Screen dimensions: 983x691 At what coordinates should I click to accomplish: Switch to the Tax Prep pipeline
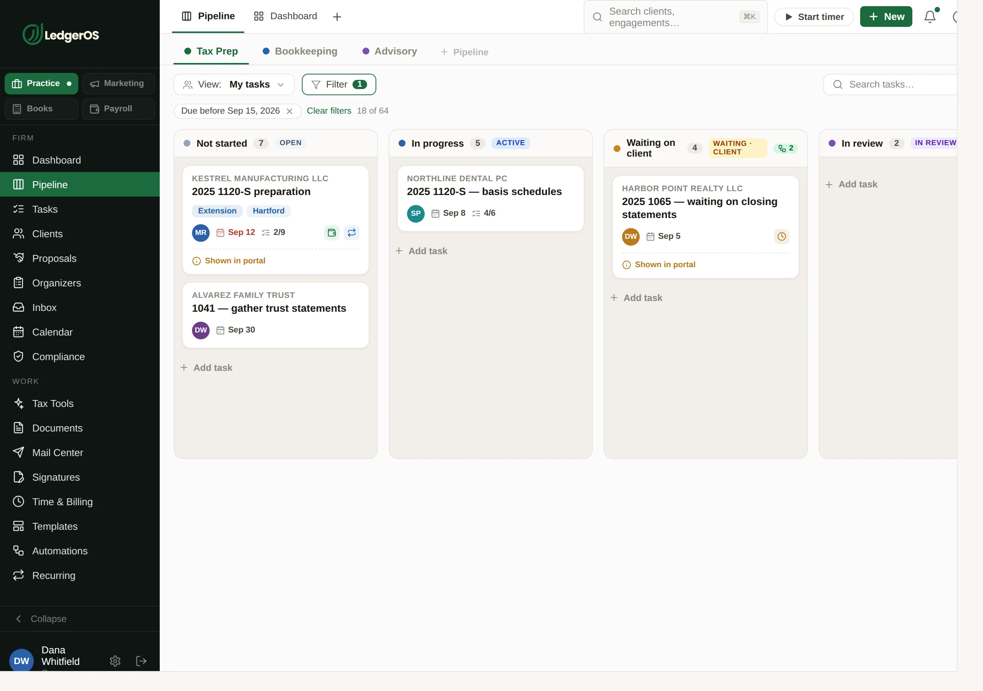coord(211,51)
